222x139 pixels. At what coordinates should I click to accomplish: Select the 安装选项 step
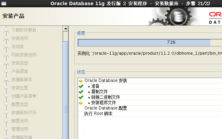[20, 38]
